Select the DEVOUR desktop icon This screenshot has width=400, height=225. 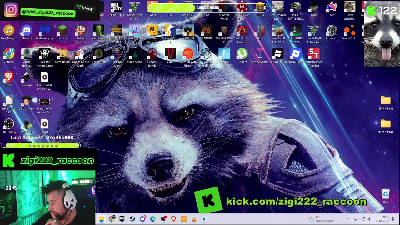[x=206, y=32]
